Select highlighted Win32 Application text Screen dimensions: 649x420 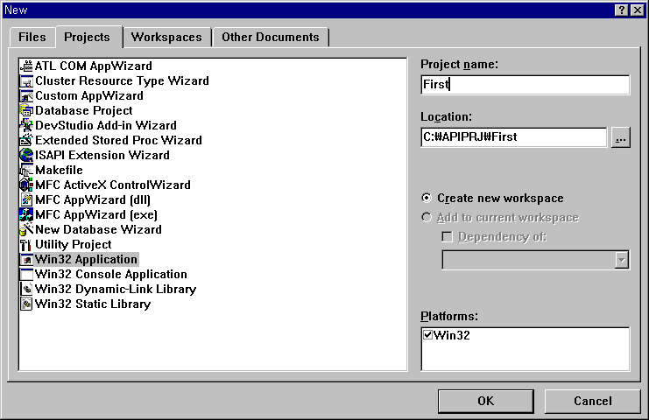(86, 260)
